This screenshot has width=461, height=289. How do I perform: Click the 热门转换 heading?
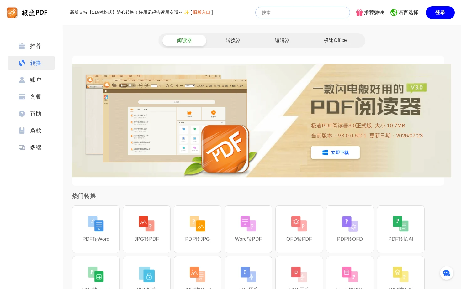click(x=84, y=196)
